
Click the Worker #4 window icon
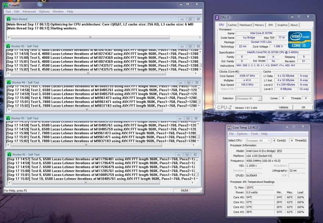click(x=9, y=82)
